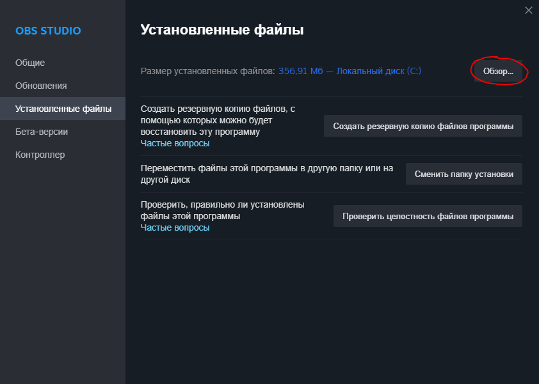Open Частые вопросы link in backup section

(x=175, y=143)
